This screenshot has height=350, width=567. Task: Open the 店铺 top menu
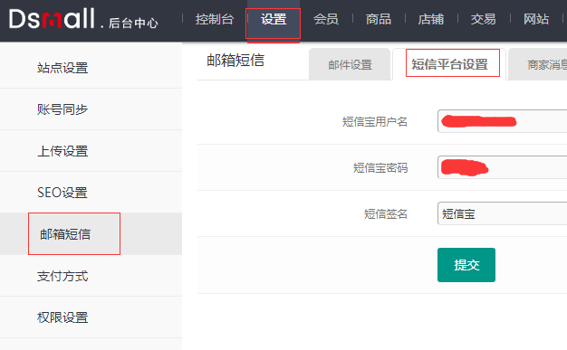coord(430,19)
